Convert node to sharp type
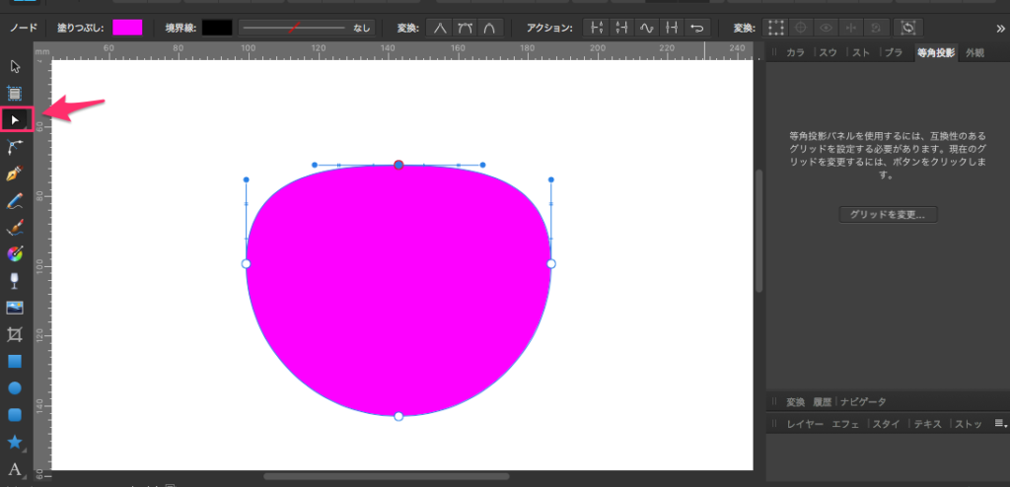This screenshot has width=1010, height=487. 440,28
